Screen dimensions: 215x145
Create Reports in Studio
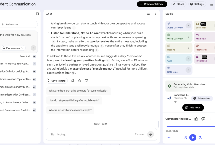[x=179, y=48]
